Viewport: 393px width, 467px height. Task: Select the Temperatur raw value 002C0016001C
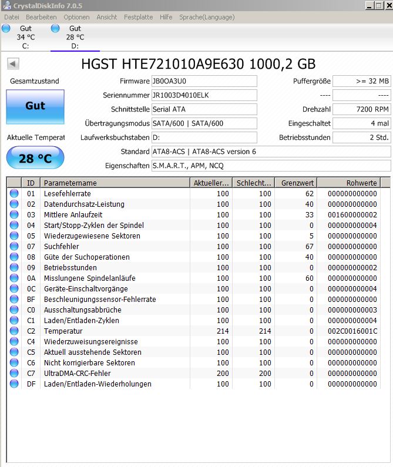[352, 331]
